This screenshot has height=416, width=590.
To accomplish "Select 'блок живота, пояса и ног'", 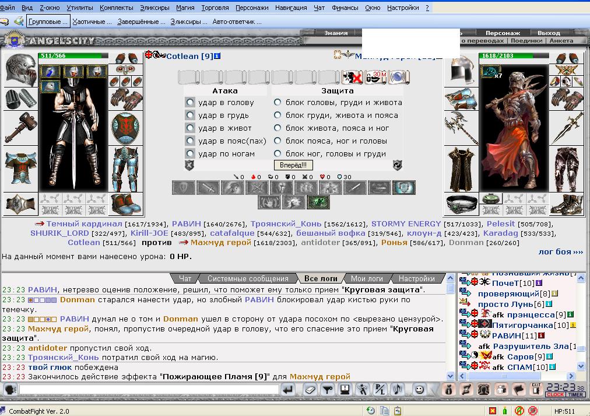I will (x=278, y=128).
